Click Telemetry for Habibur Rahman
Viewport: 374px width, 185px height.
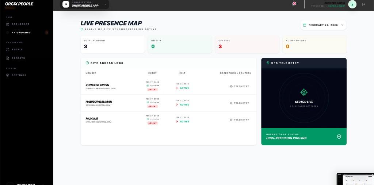click(239, 103)
